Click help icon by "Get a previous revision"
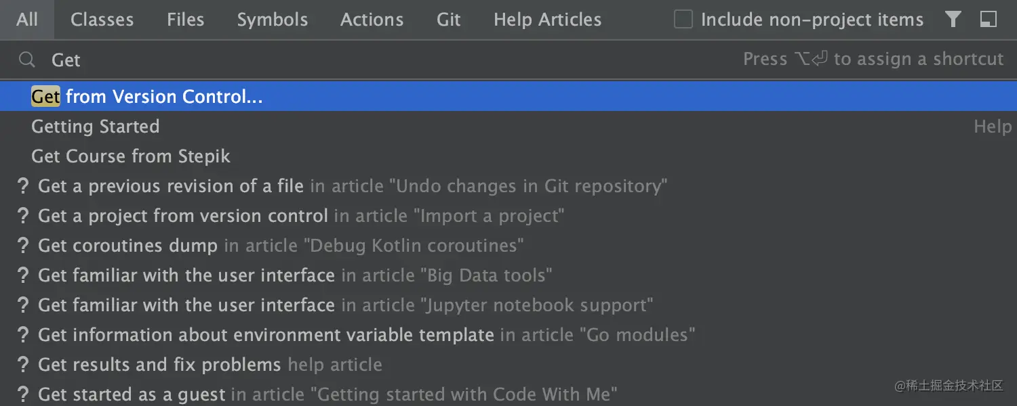1017x406 pixels. (23, 186)
